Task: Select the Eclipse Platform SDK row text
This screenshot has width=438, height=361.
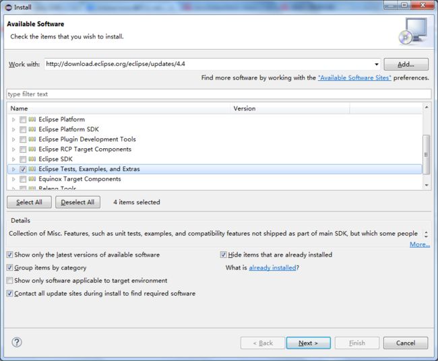Action: tap(69, 129)
